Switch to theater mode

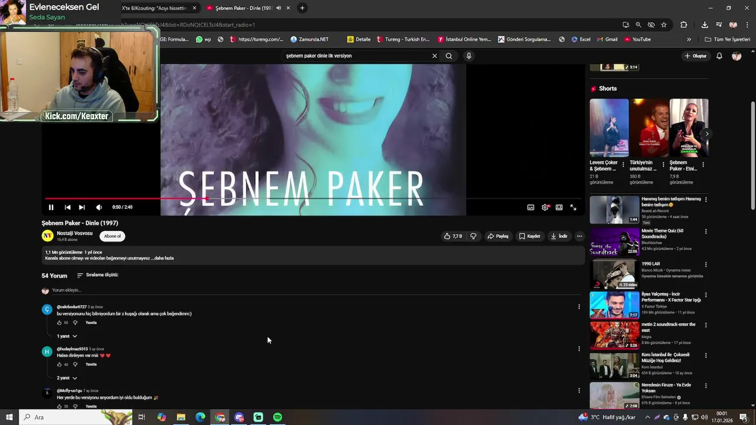click(559, 207)
